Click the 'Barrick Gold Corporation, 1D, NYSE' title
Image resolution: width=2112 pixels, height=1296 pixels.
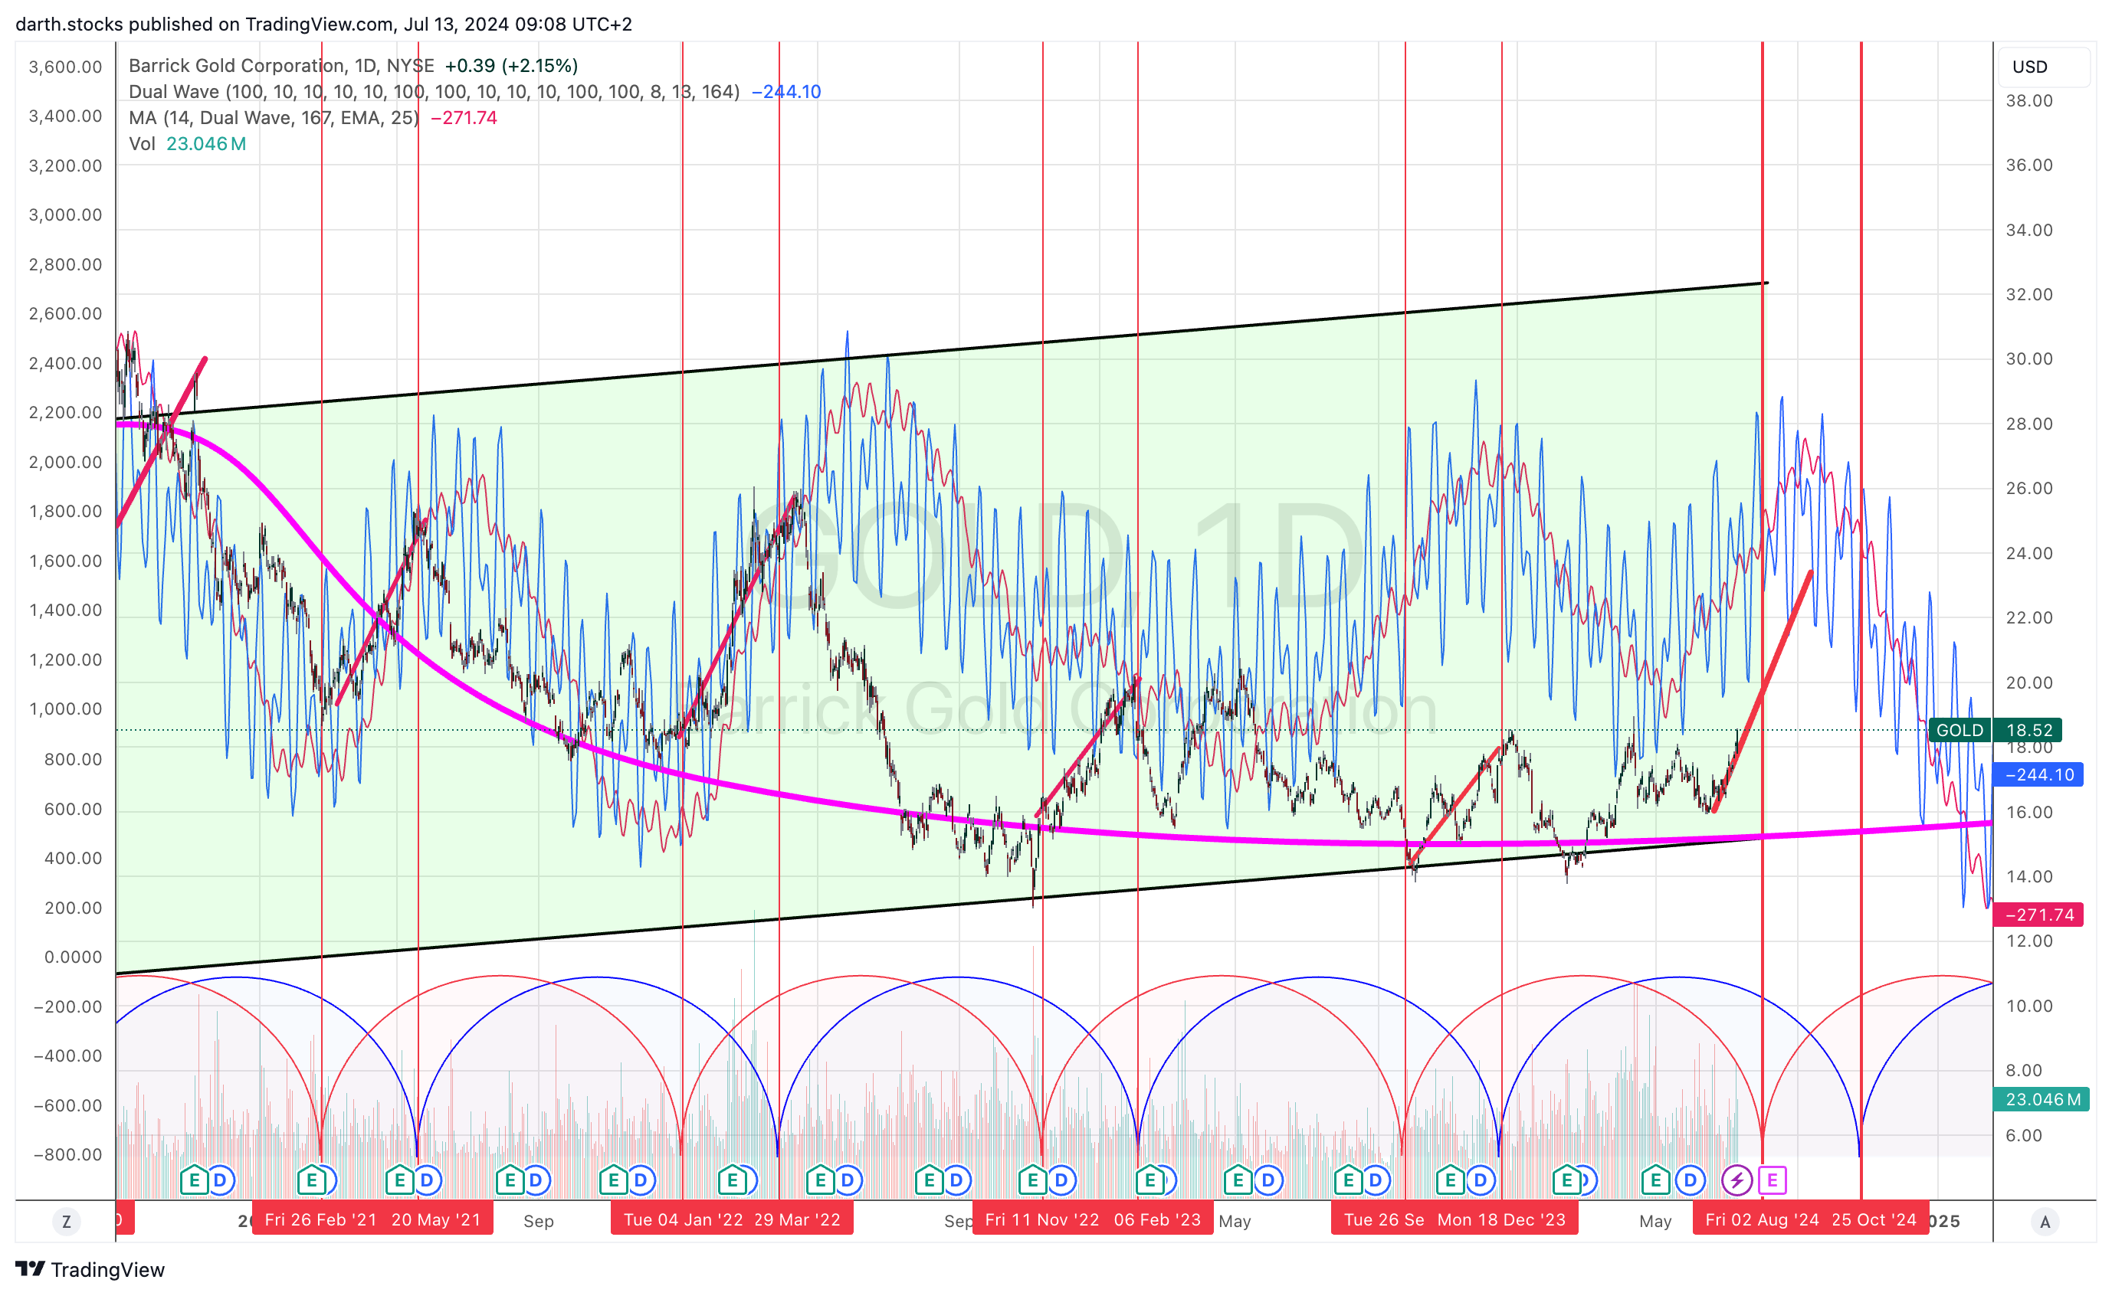click(x=281, y=66)
